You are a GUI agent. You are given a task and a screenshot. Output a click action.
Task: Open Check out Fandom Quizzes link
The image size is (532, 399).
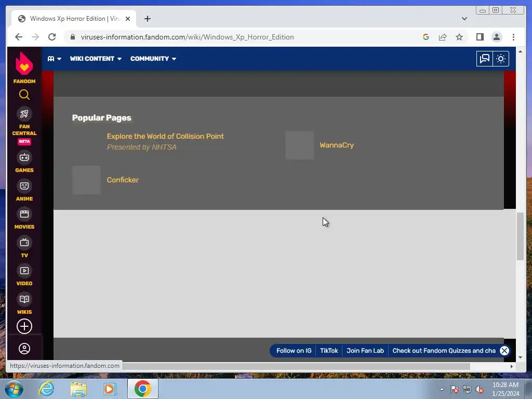click(444, 351)
